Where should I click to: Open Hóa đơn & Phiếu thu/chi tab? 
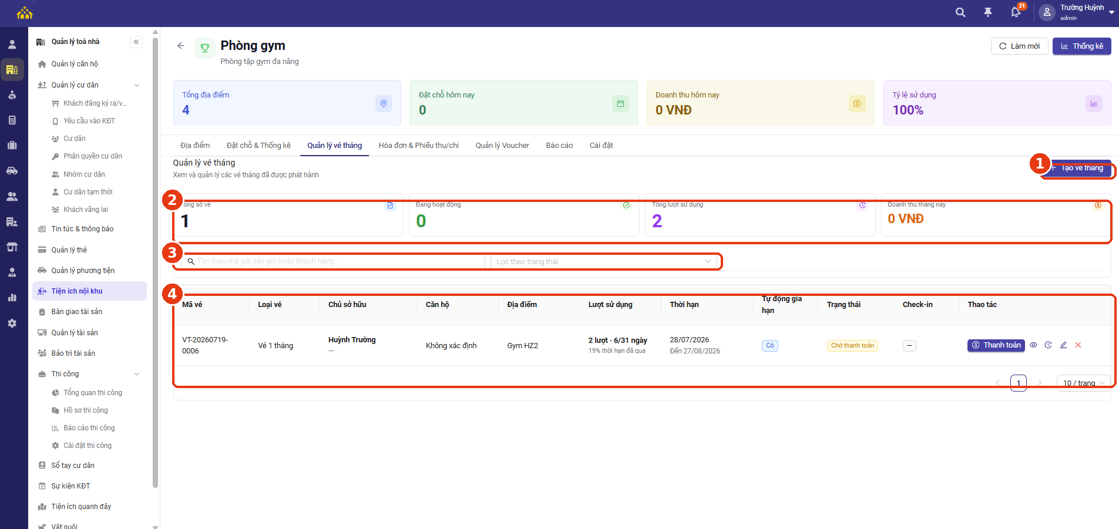(x=419, y=146)
